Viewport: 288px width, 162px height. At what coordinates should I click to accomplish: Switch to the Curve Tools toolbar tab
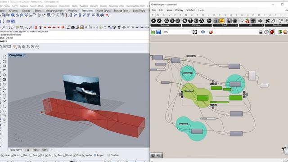point(103,11)
